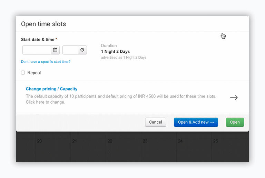Click the default capacity description text
The height and width of the screenshot is (178, 265).
pyautogui.click(x=121, y=99)
